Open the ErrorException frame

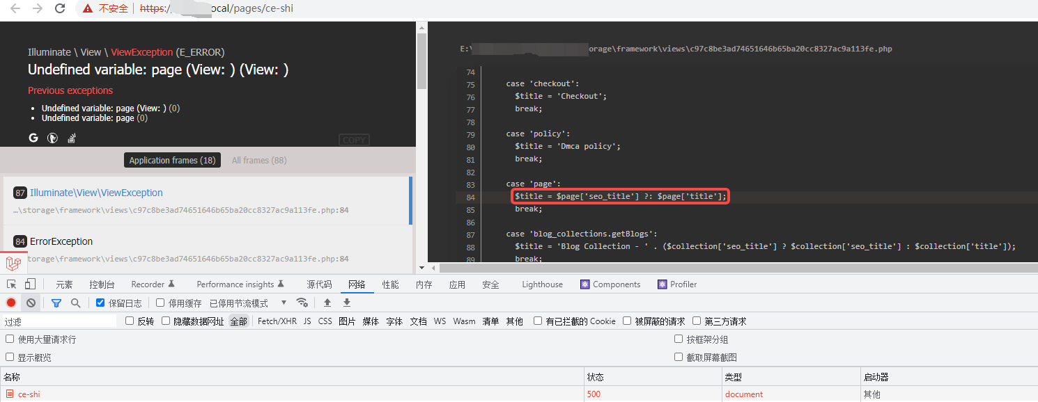tap(206, 250)
